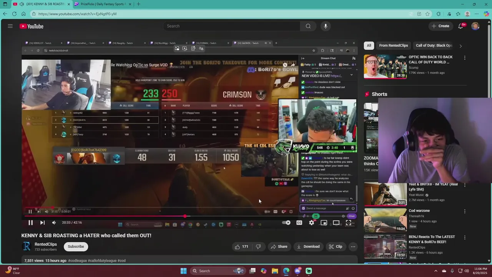Screen dimensions: 492x277
Task: Add this page to favorites star
Action: click(427, 14)
